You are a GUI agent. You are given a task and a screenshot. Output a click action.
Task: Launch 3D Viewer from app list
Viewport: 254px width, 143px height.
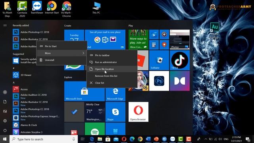pyautogui.click(x=22, y=75)
